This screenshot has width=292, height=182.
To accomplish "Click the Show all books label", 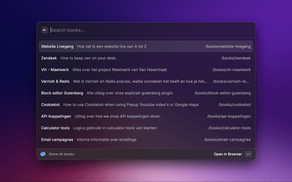I will 61,154.
